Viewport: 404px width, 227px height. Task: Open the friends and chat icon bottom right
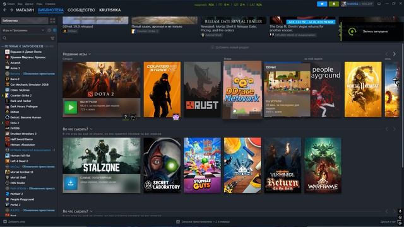tap(400, 221)
